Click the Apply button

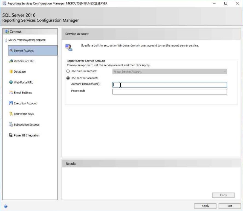tap(205, 206)
